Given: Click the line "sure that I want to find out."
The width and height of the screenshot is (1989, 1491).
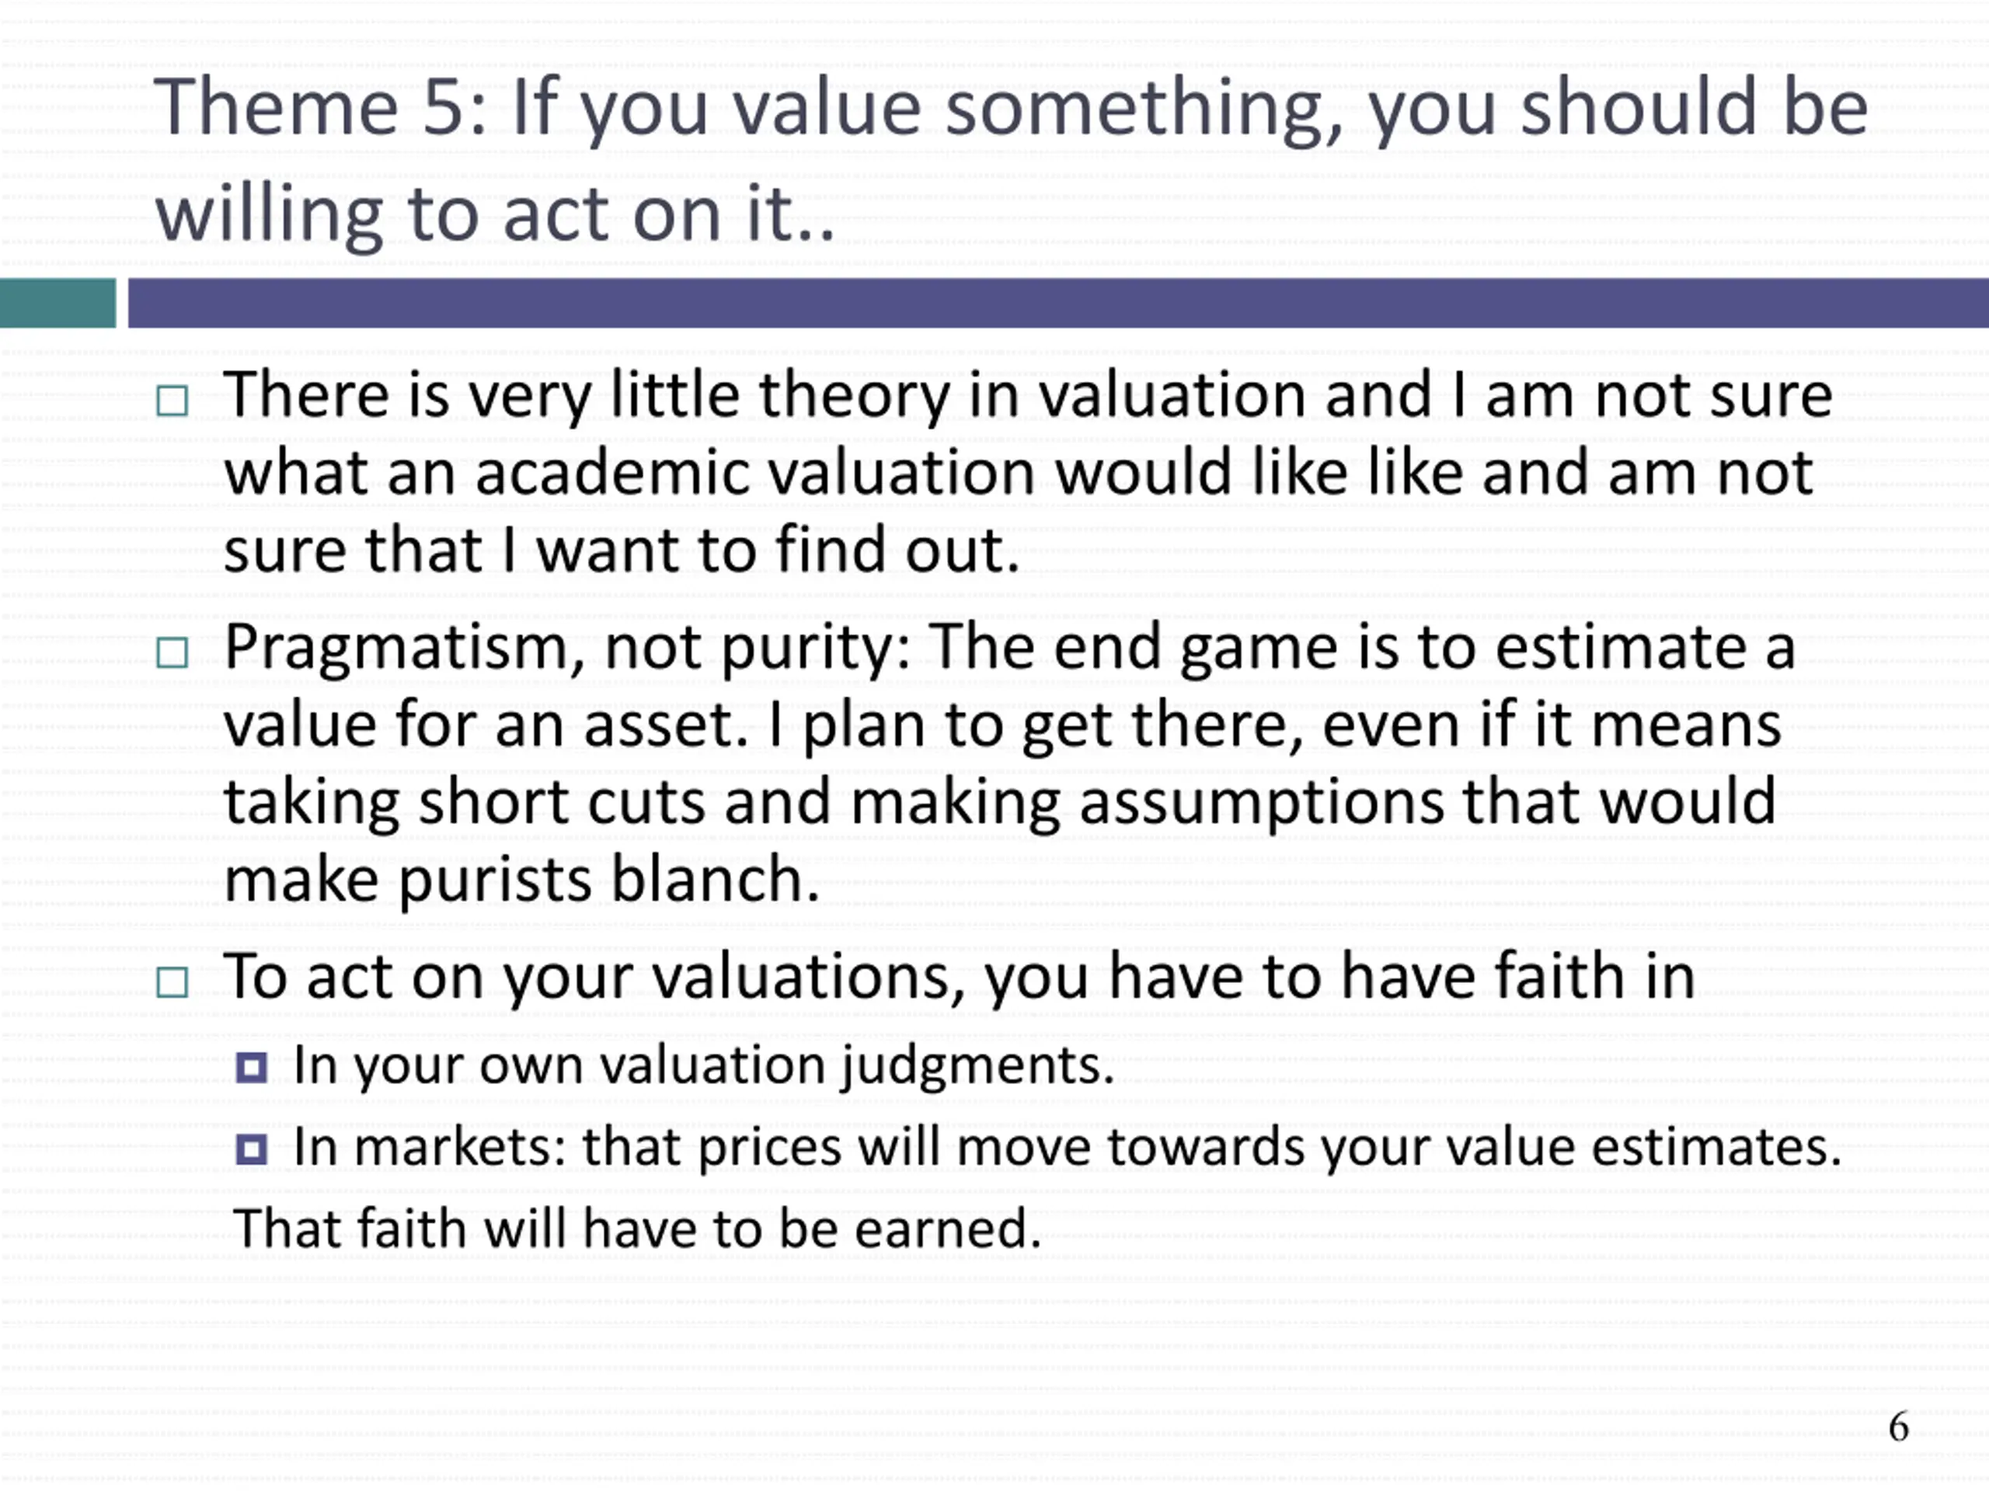Looking at the screenshot, I should point(622,549).
